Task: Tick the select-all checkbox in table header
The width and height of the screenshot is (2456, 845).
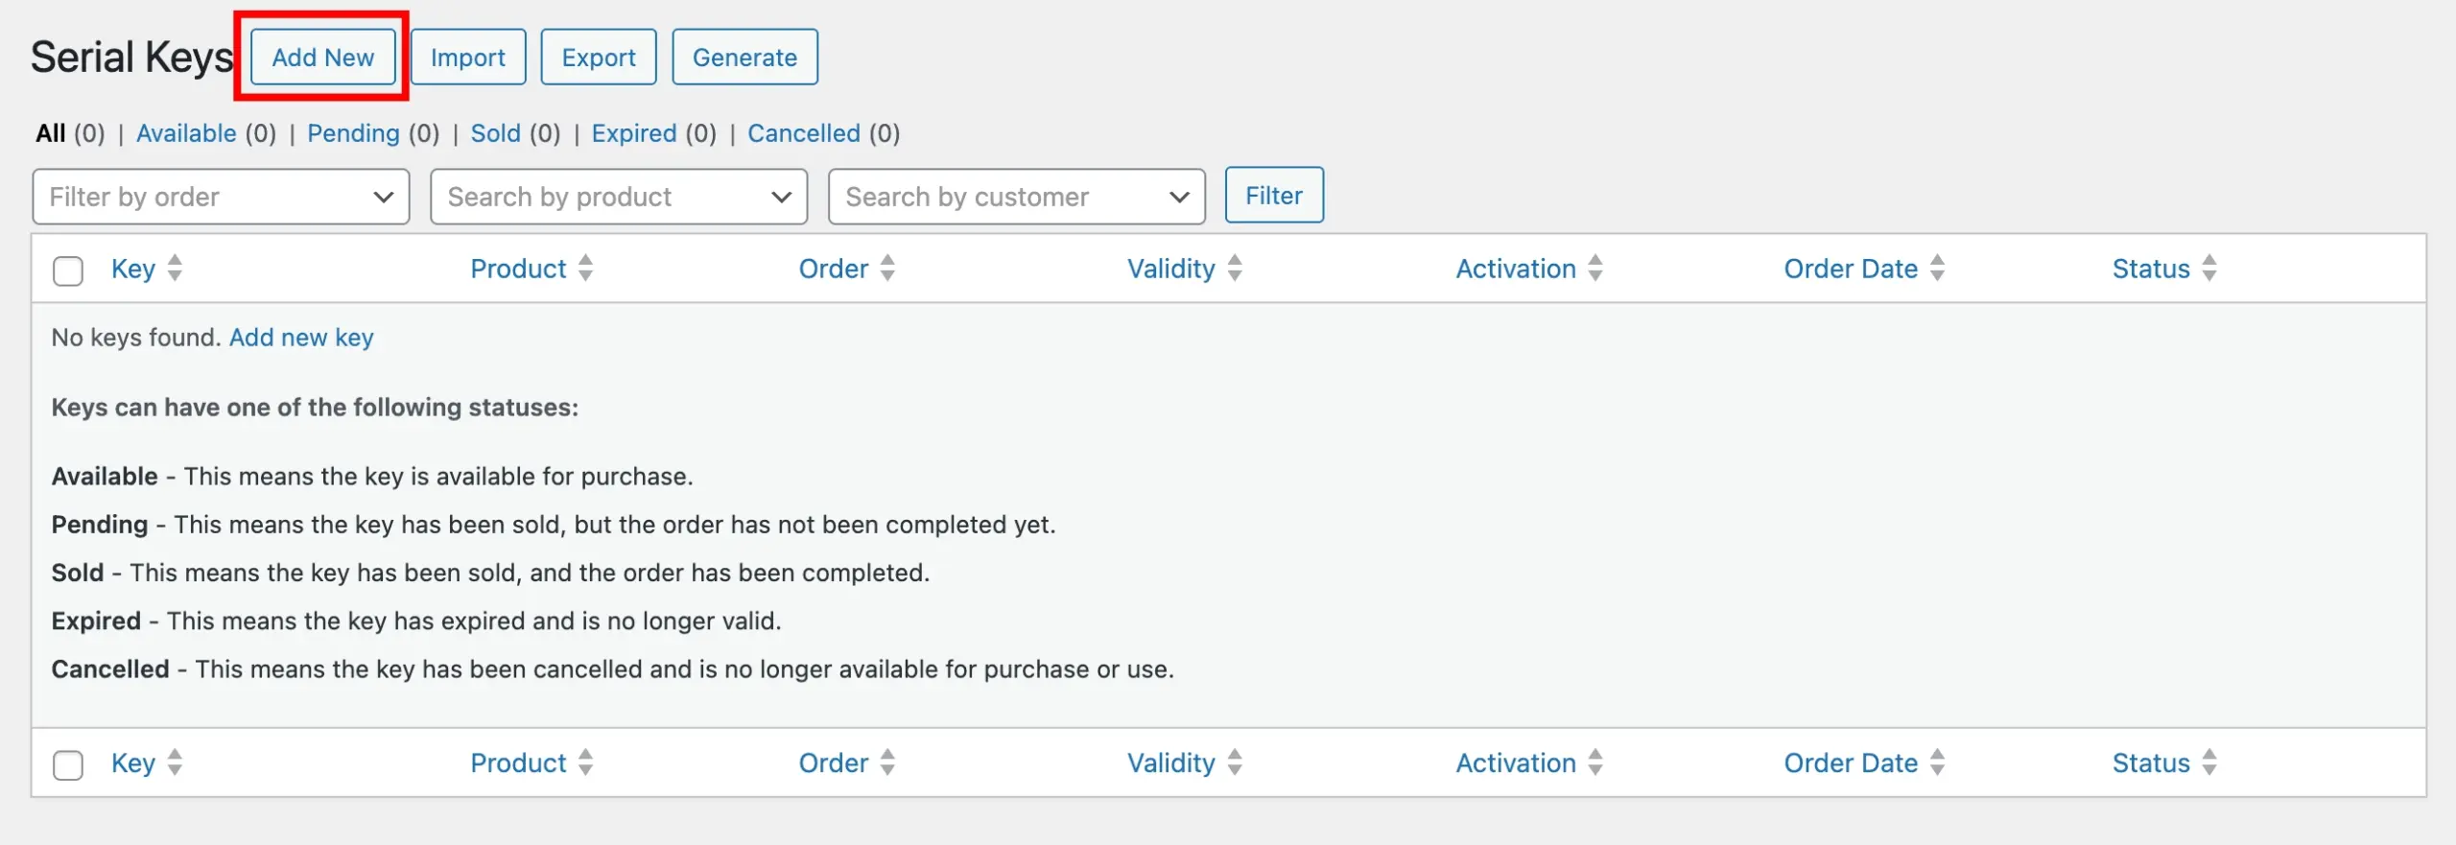Action: click(x=68, y=270)
